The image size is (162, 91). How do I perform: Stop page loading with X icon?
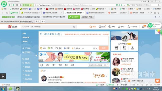point(17,5)
